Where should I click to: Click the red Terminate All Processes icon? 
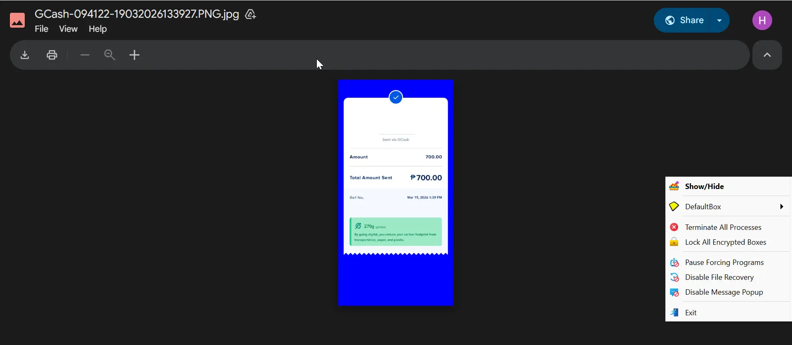click(x=674, y=227)
